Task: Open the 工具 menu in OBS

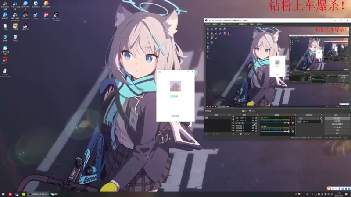Action: (252, 24)
